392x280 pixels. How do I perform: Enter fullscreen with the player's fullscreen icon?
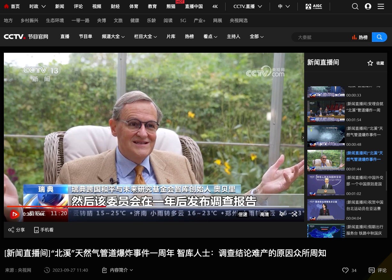pyautogui.click(x=295, y=214)
